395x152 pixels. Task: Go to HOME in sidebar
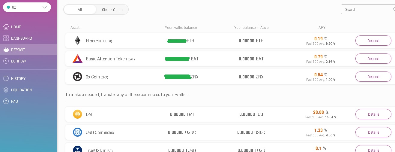(28, 27)
